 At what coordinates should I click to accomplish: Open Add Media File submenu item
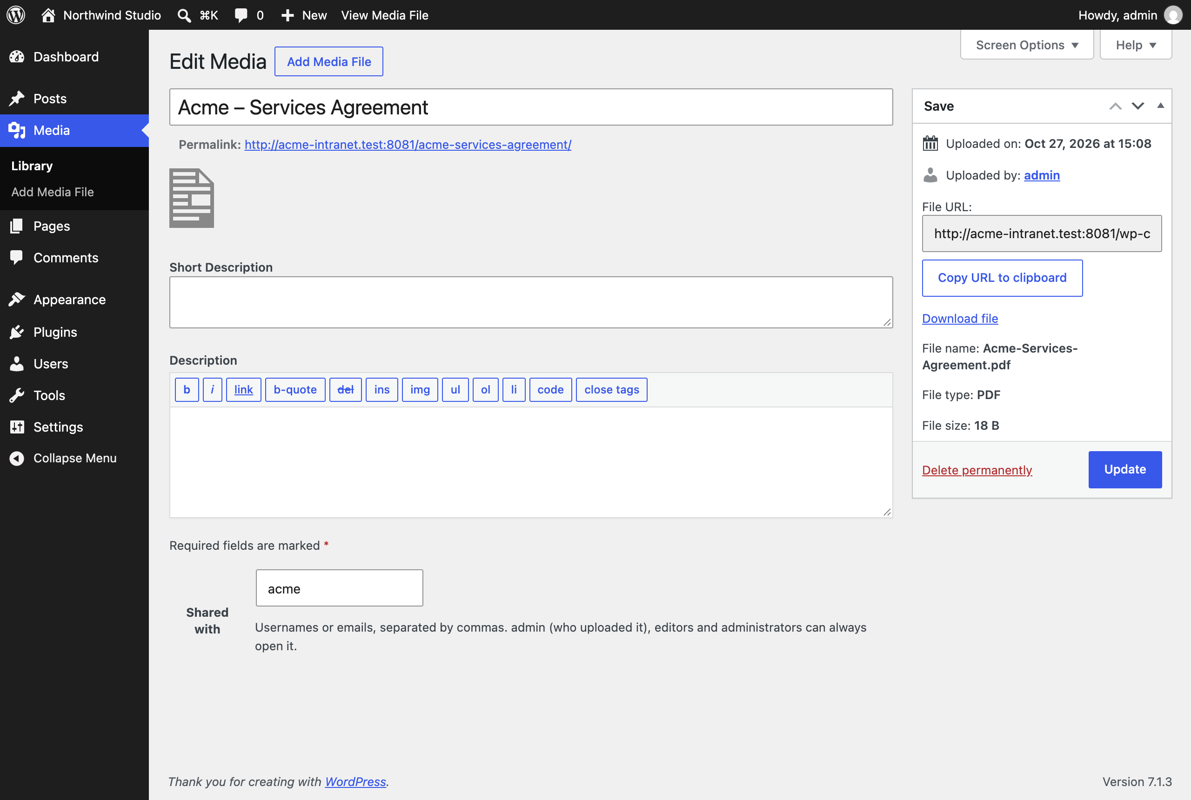point(53,192)
